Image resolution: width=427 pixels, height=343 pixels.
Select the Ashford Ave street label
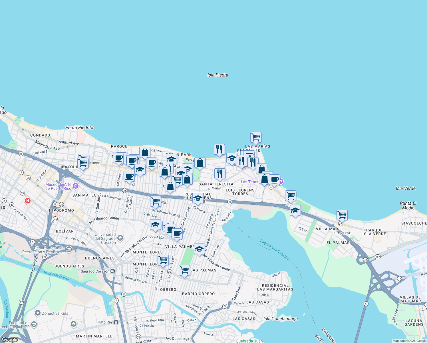(69, 143)
